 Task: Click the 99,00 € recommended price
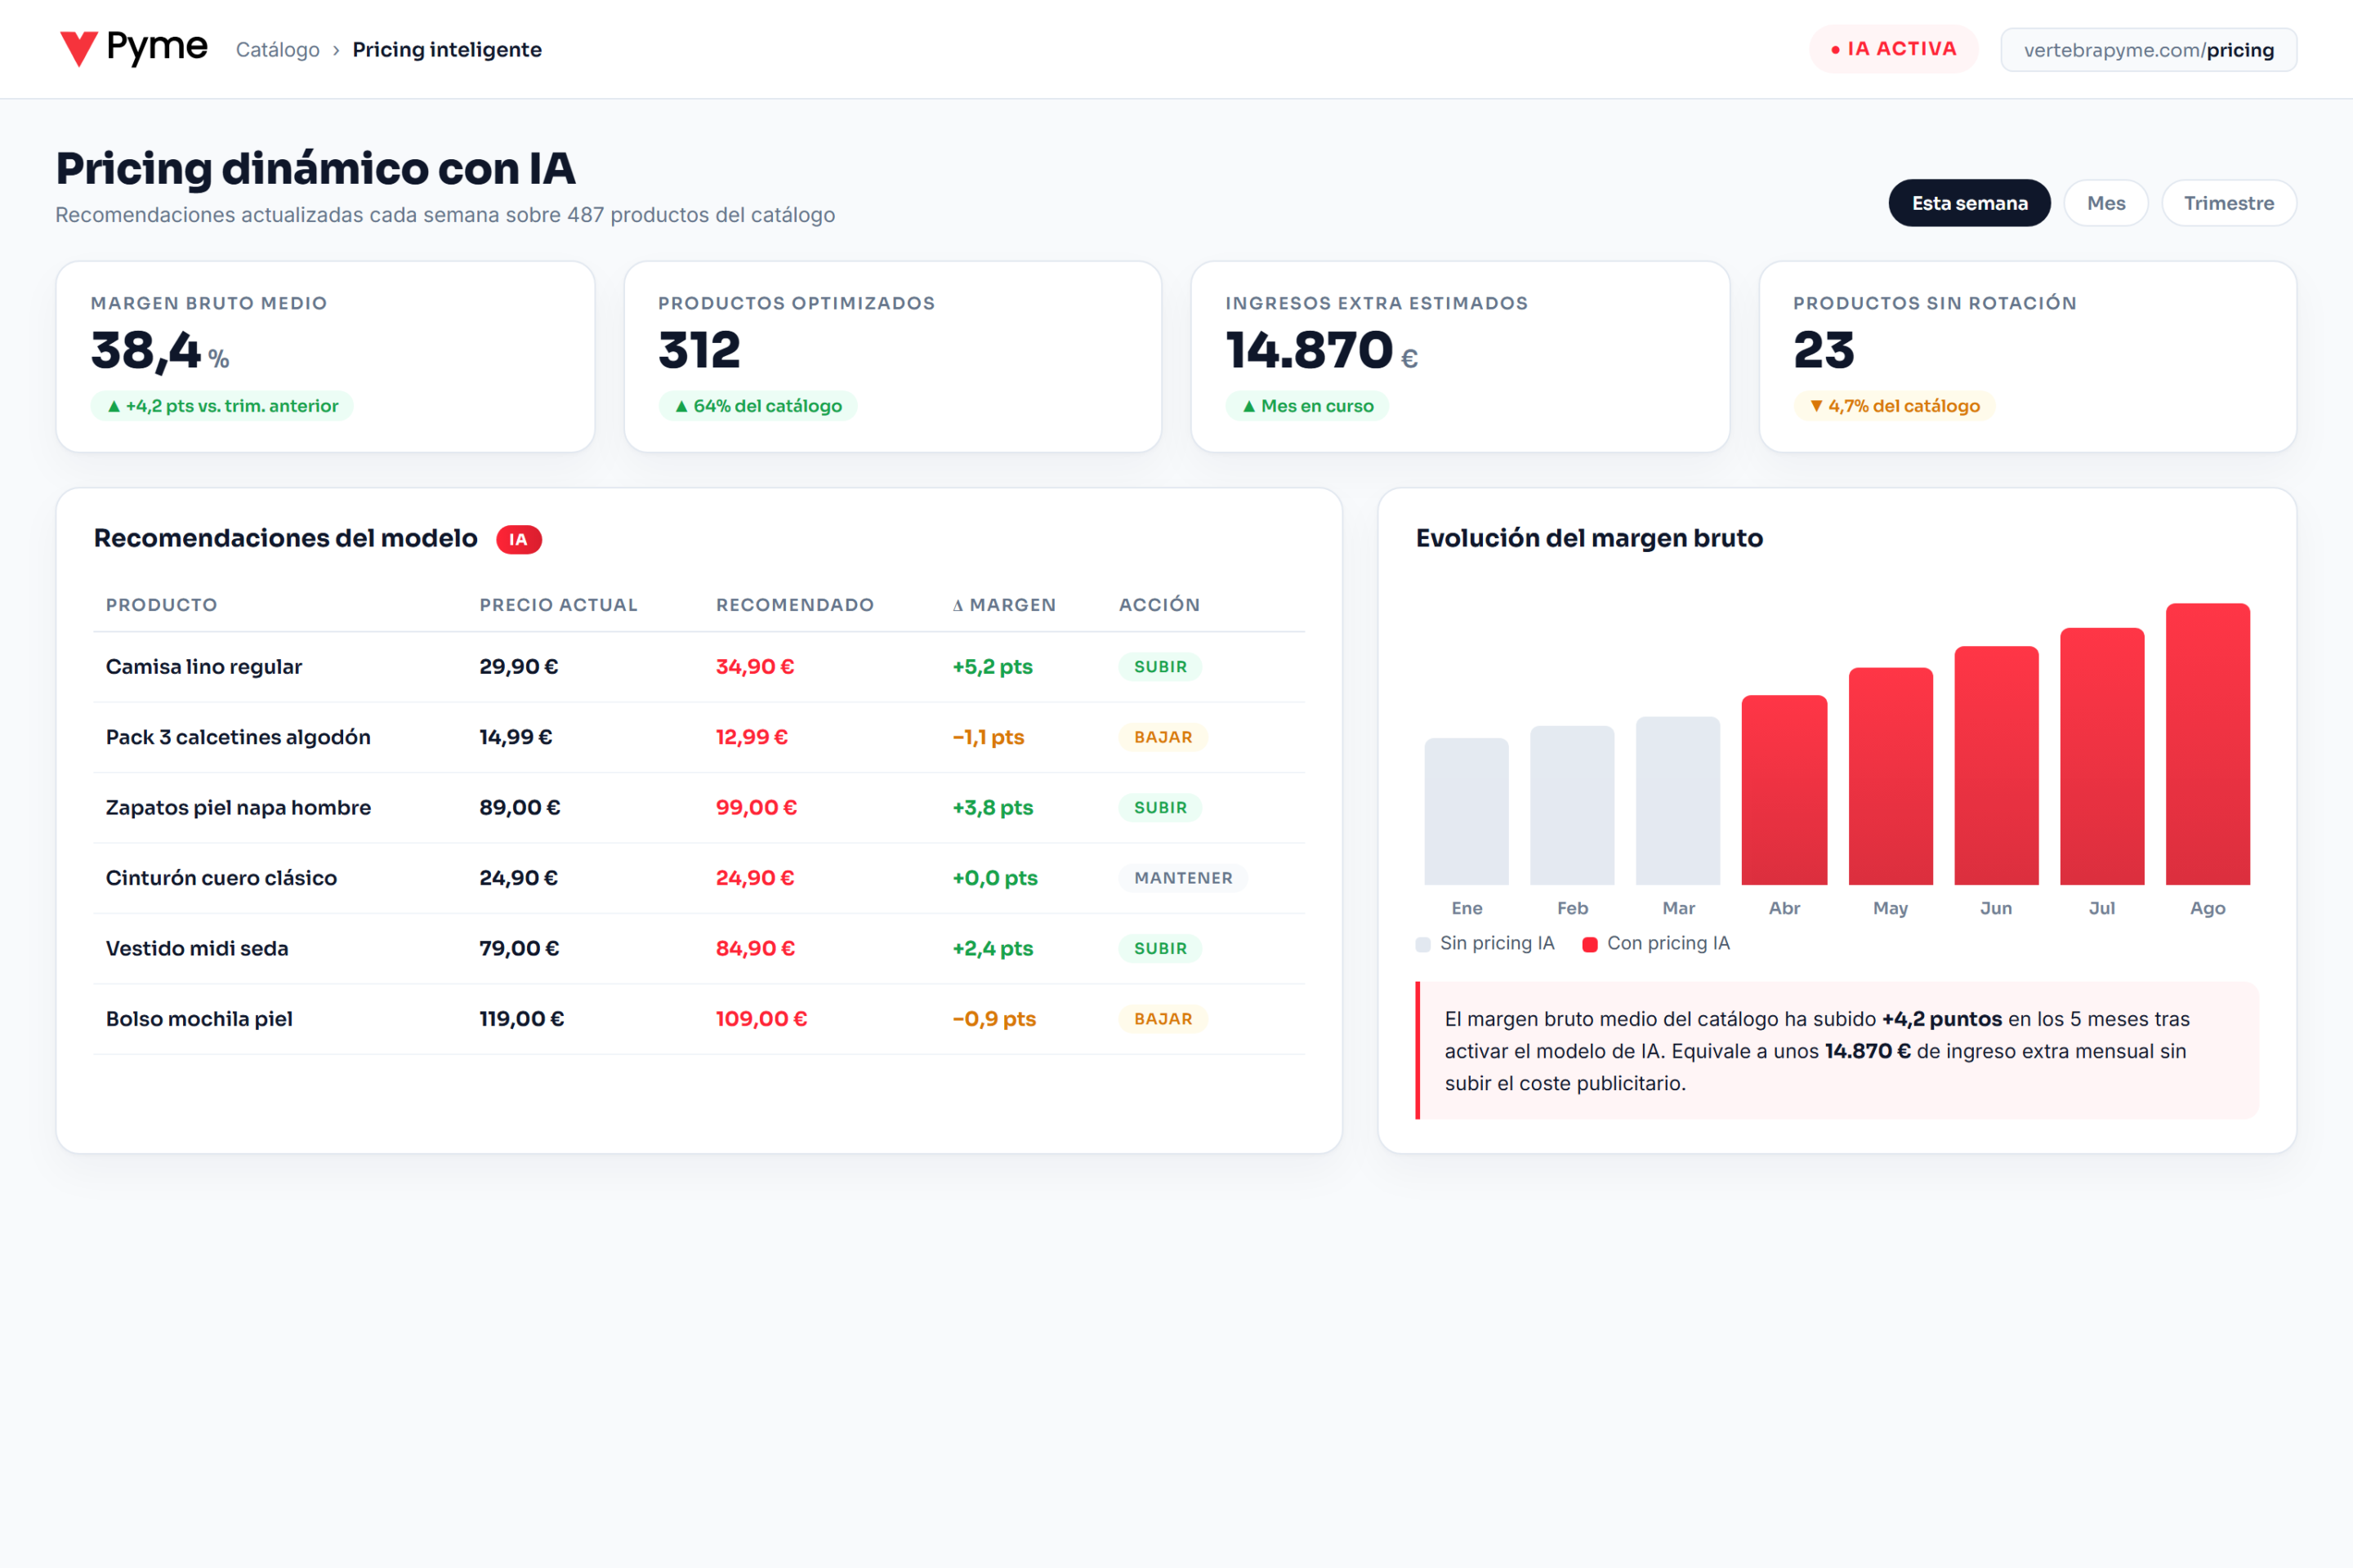tap(757, 808)
